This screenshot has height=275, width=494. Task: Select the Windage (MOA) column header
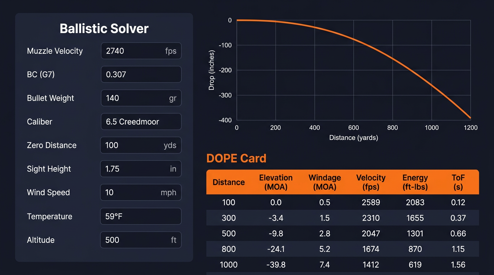pyautogui.click(x=325, y=182)
